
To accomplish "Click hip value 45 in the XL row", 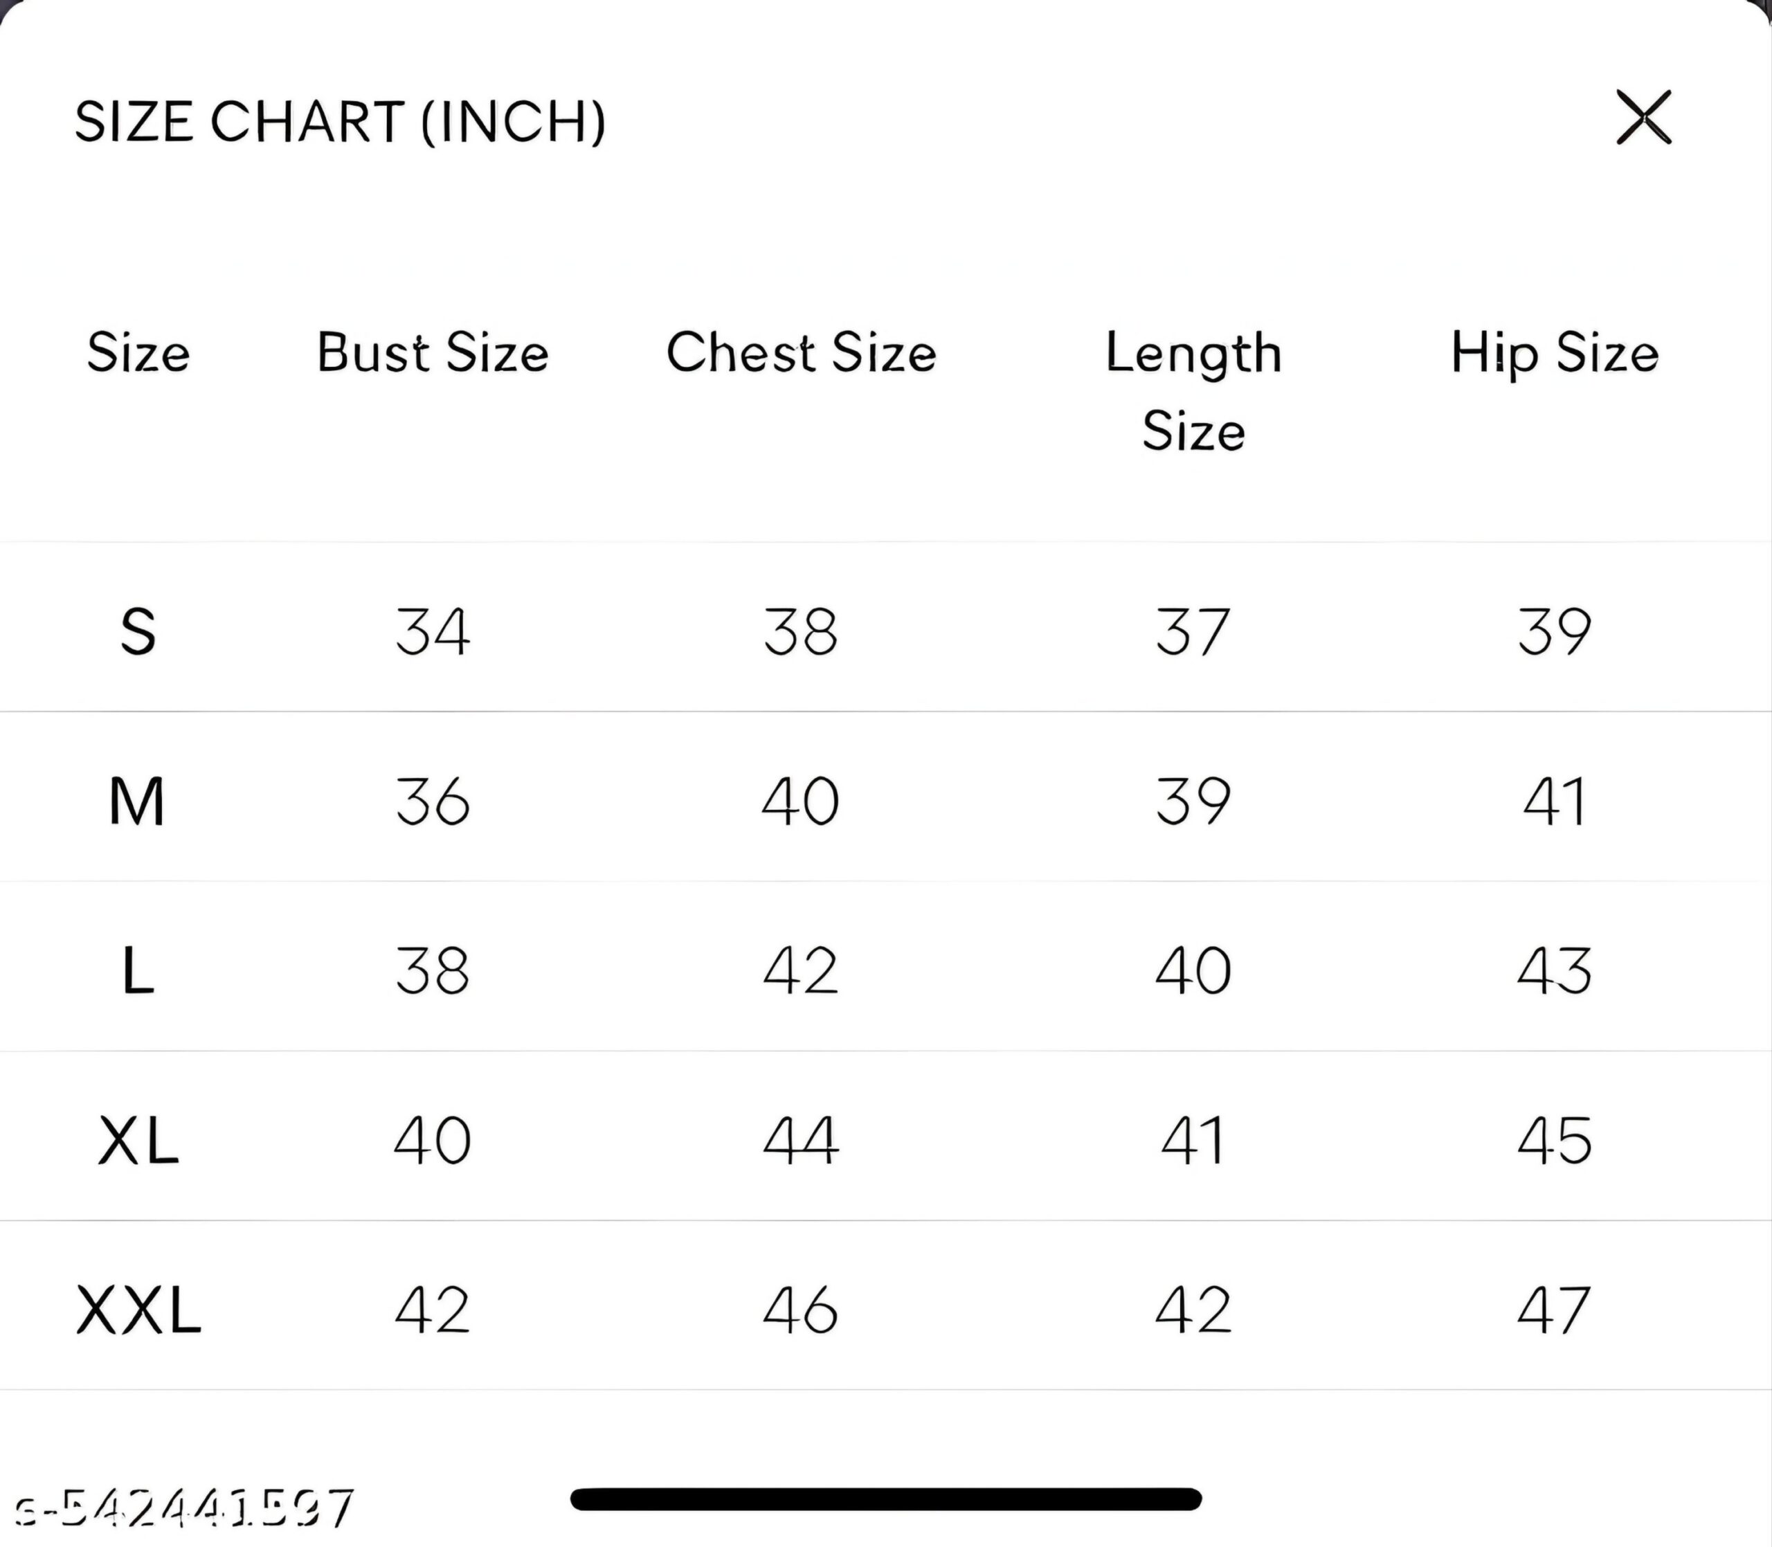I will point(1555,1141).
